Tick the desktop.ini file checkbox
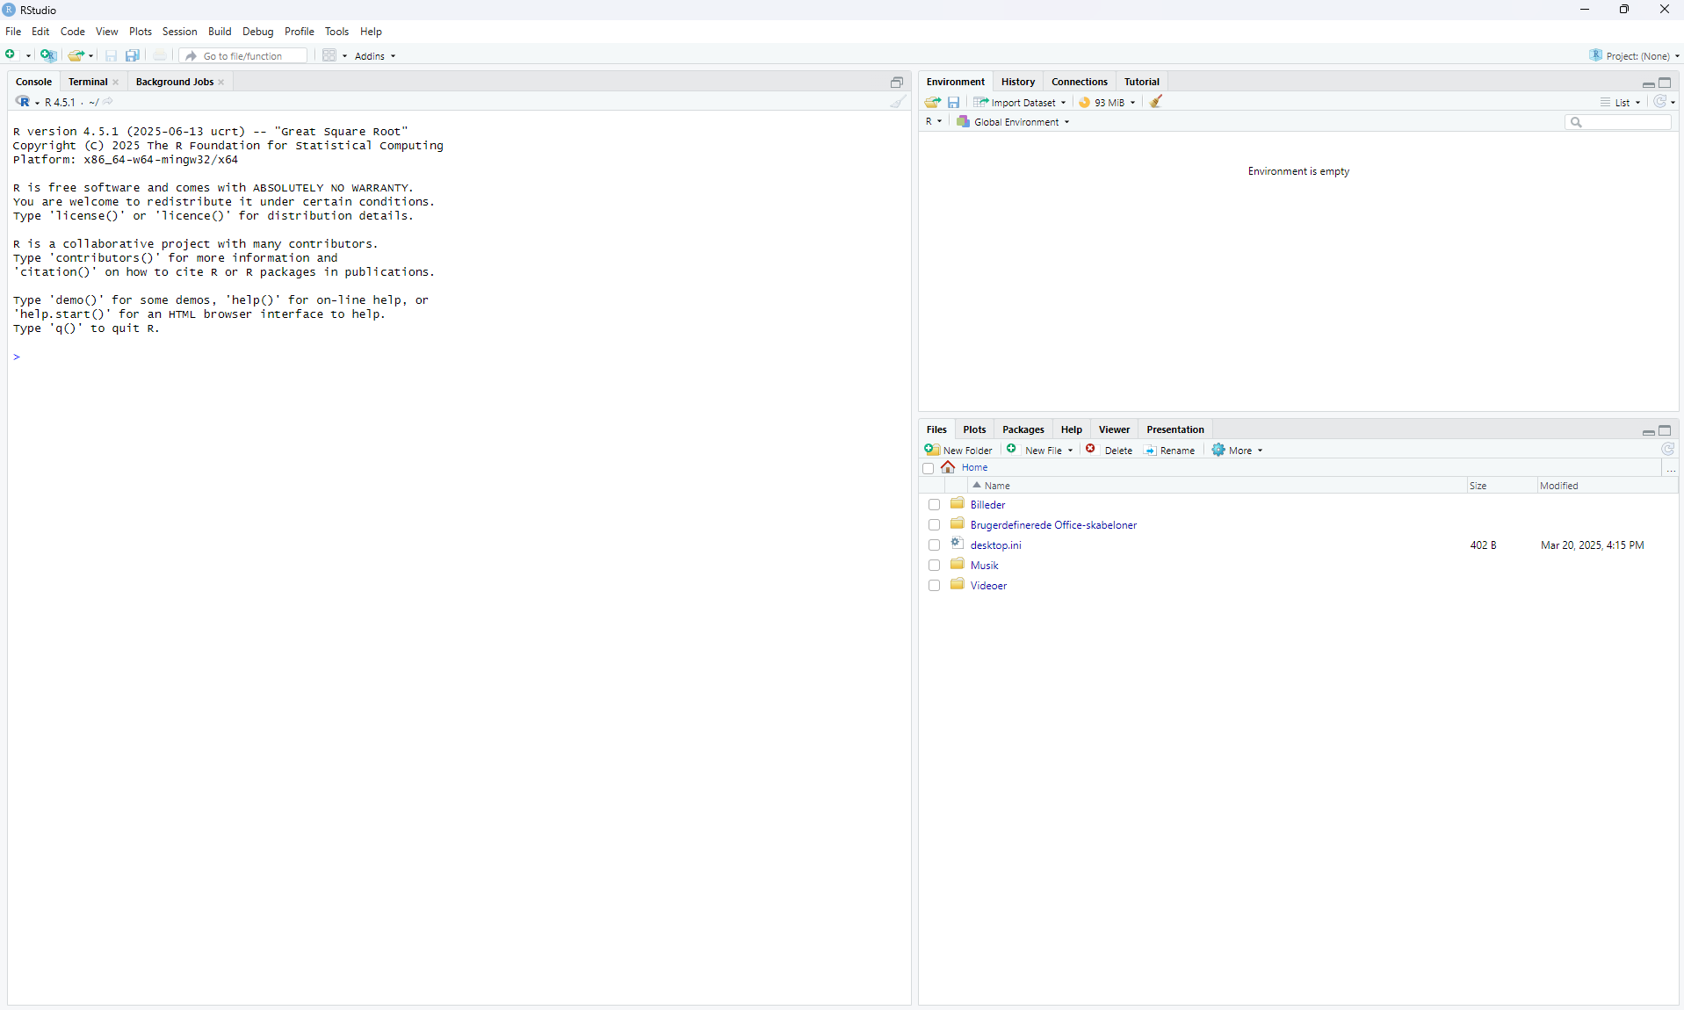 [x=934, y=545]
